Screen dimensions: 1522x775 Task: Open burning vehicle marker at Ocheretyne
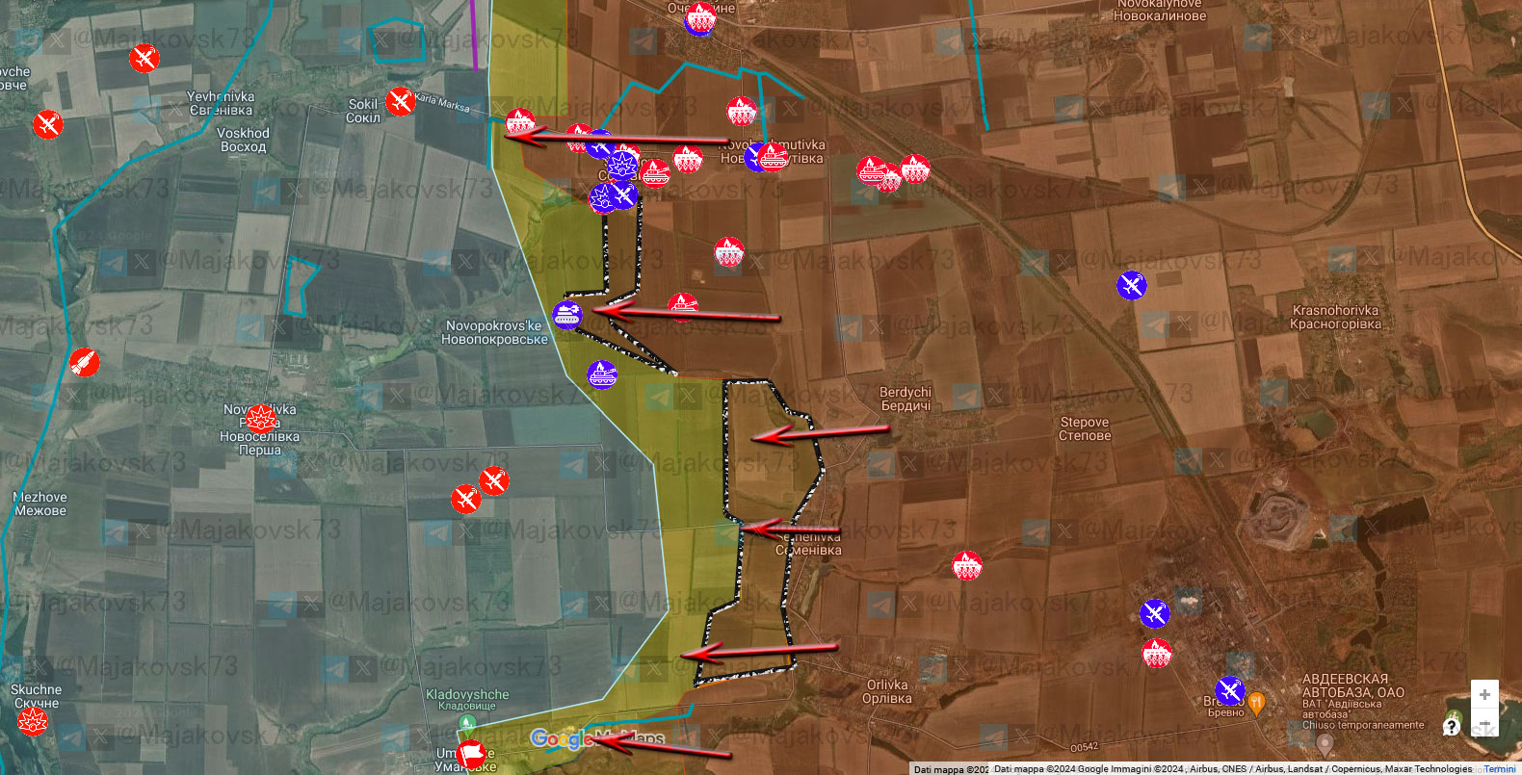point(700,18)
